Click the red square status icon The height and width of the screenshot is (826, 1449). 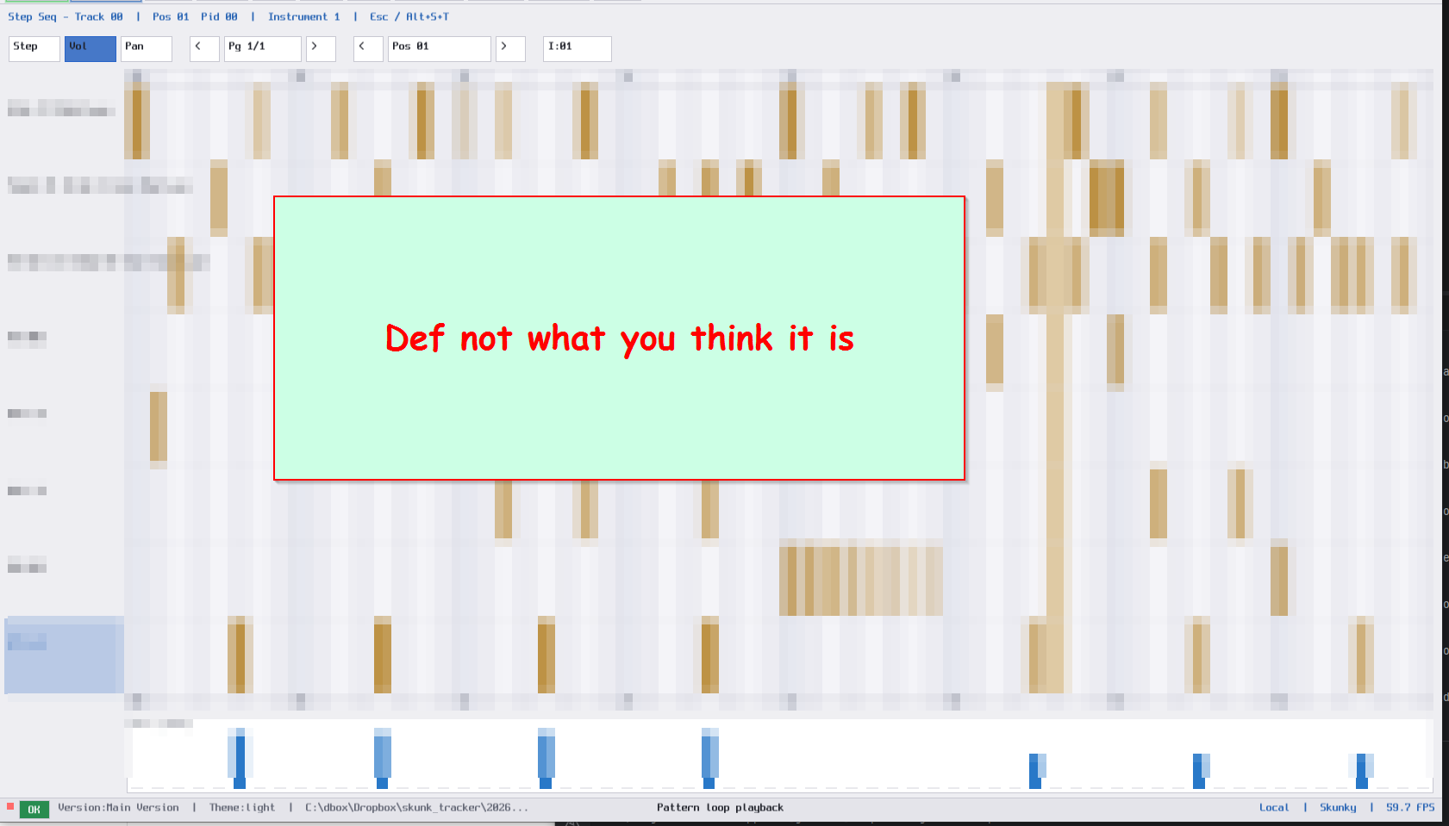(10, 807)
